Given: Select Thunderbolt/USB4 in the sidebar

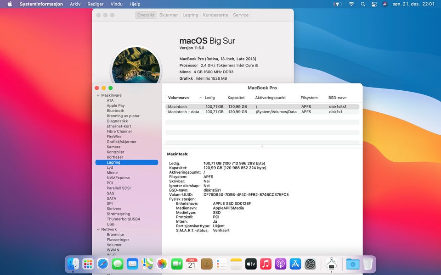Looking at the screenshot, I should coord(123,219).
